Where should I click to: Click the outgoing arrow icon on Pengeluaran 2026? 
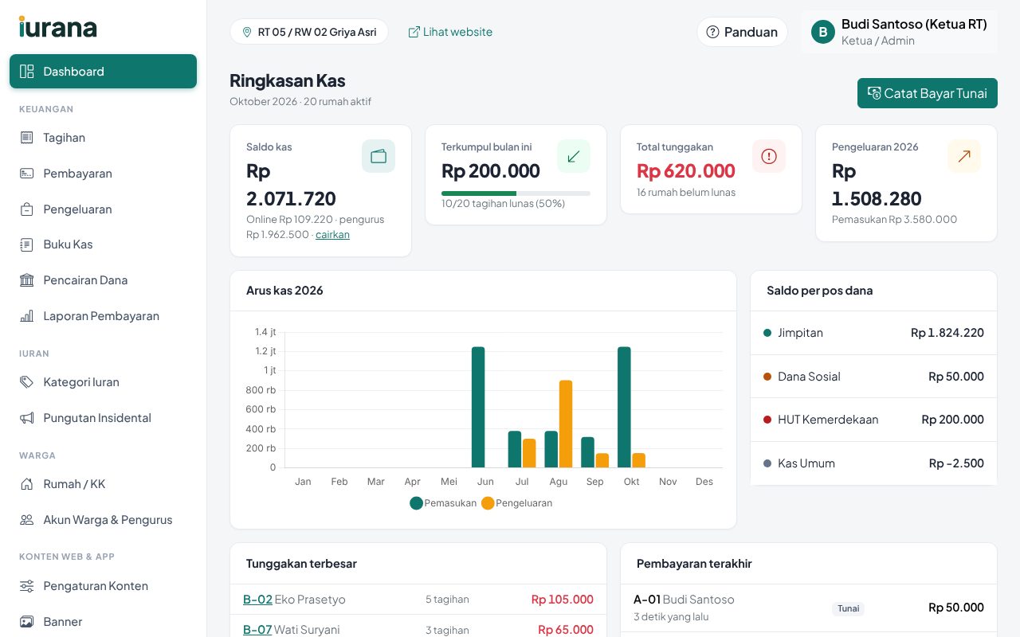(964, 156)
